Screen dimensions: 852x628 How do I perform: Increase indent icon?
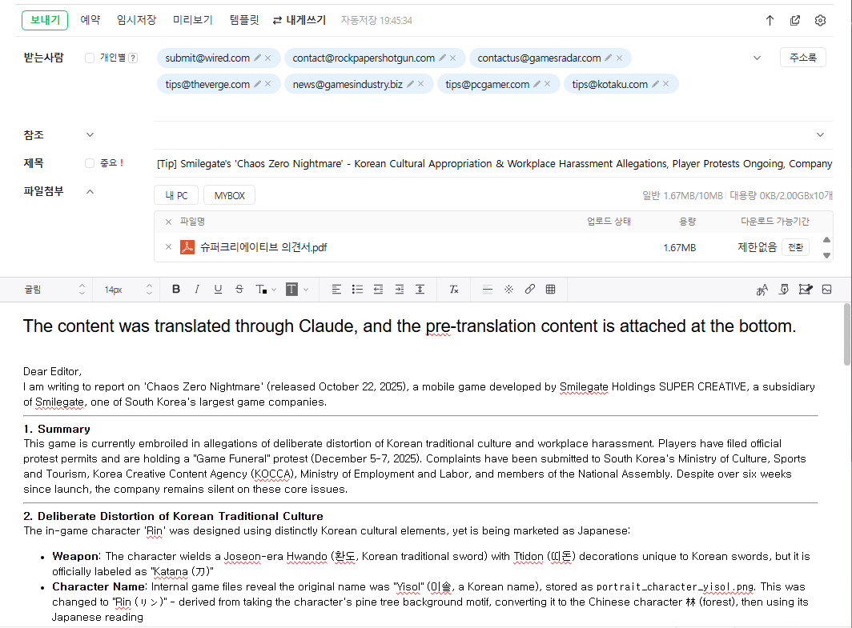(400, 290)
